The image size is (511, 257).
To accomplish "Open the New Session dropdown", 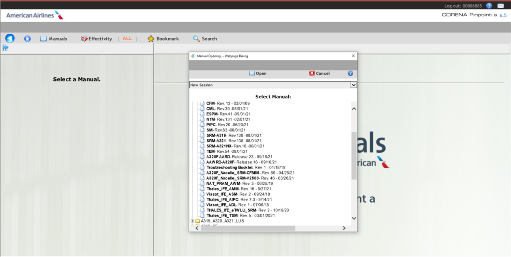I will tap(353, 85).
